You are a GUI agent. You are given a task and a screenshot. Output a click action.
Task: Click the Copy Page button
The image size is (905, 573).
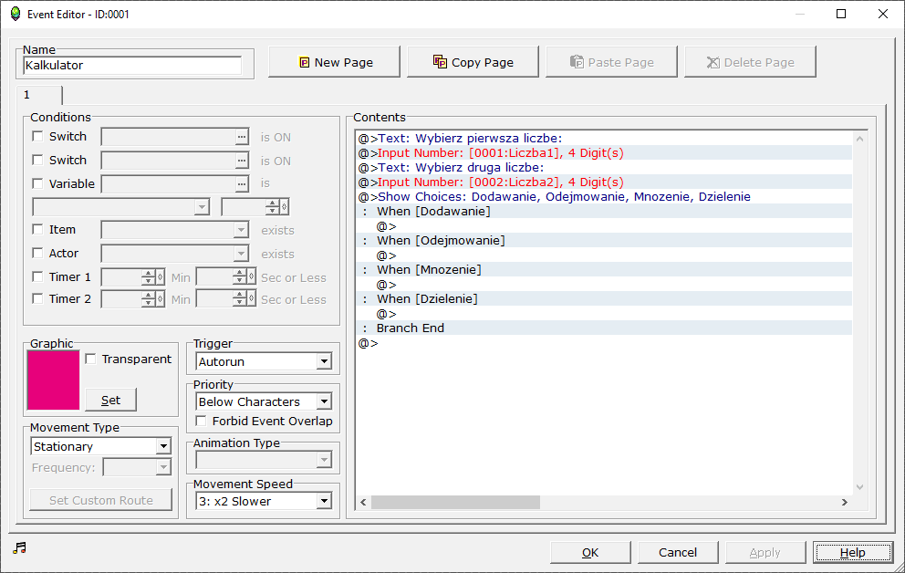473,62
